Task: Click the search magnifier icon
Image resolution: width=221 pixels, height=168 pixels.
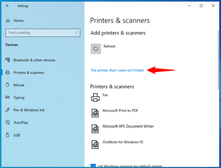Action: (x=76, y=33)
